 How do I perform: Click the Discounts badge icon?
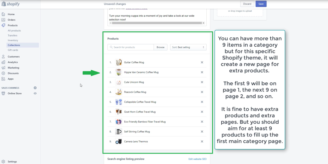click(3, 73)
